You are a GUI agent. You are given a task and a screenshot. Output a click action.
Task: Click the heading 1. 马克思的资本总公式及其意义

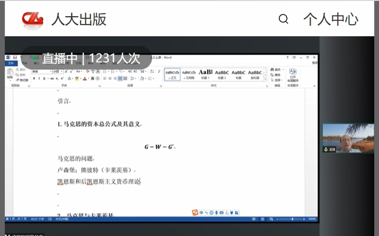pos(99,124)
